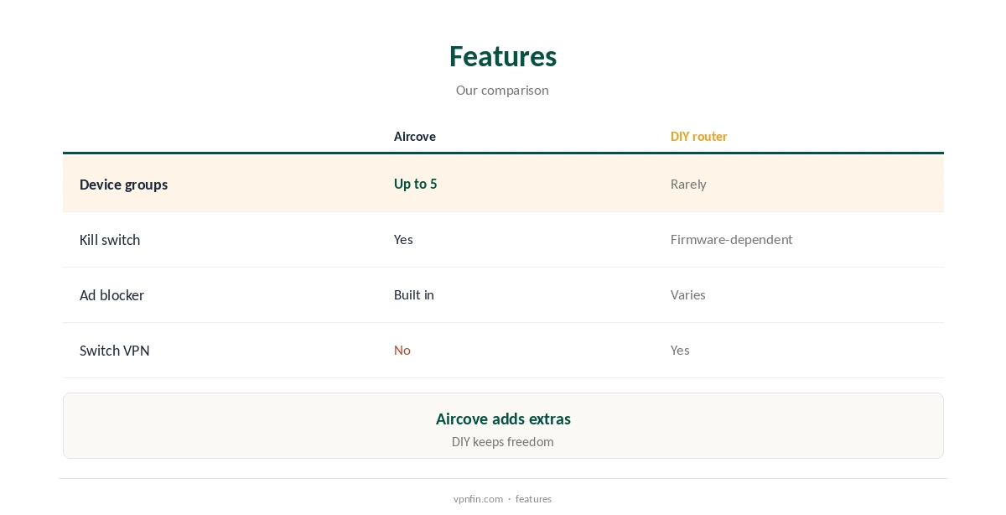
Task: Click the 'No' Switch VPN cell
Action: tap(402, 351)
